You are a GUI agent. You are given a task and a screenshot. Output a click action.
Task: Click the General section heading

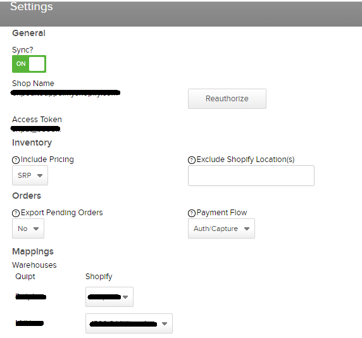coord(28,33)
